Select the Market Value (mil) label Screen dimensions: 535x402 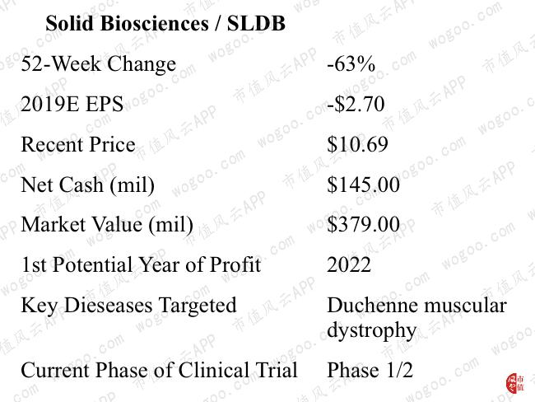point(107,224)
